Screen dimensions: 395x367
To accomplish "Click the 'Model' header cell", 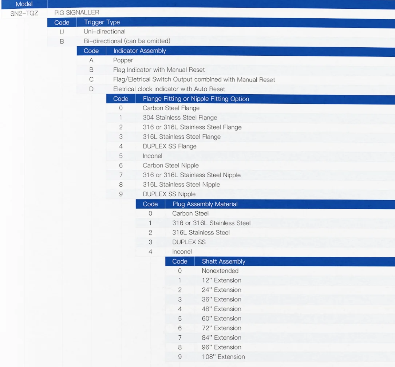I will pyautogui.click(x=24, y=4).
